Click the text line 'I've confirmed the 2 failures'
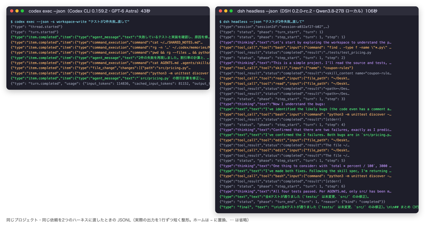Image resolution: width=425 pixels, height=239 pixels. pos(305,135)
